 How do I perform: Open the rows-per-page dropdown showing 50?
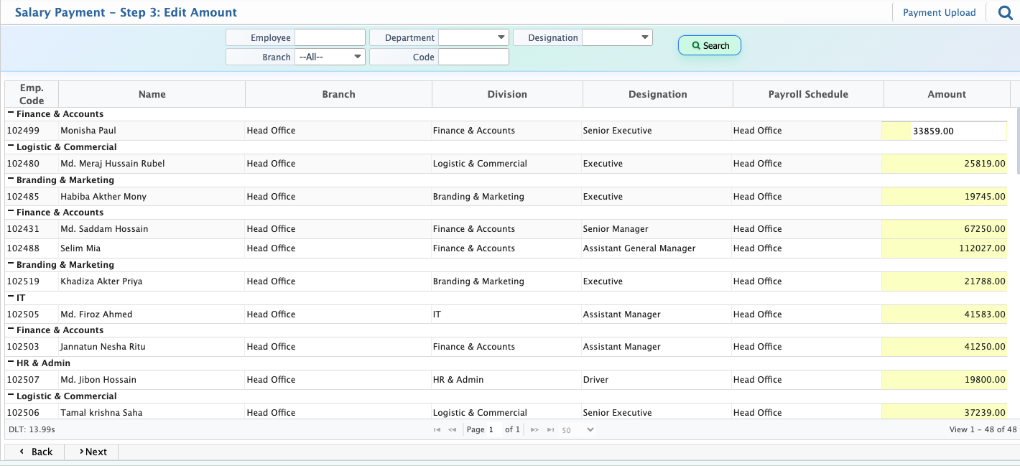pyautogui.click(x=578, y=430)
